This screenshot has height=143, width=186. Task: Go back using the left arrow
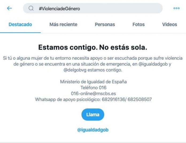[9, 8]
